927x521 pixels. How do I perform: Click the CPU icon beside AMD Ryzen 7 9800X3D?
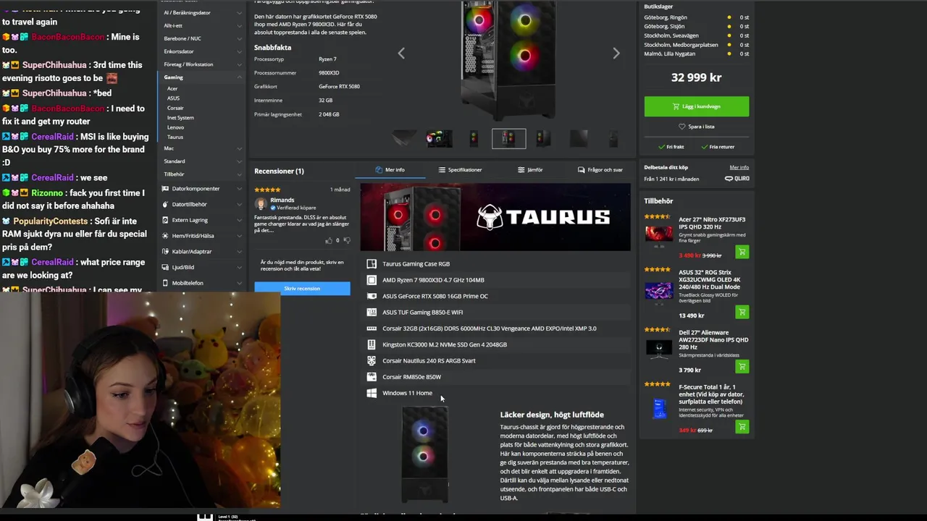372,280
